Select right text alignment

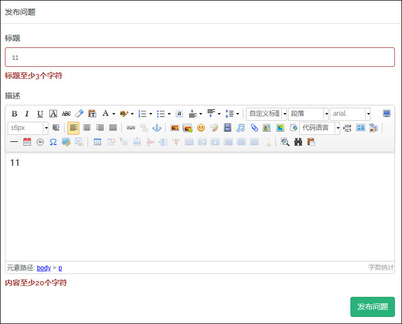100,128
